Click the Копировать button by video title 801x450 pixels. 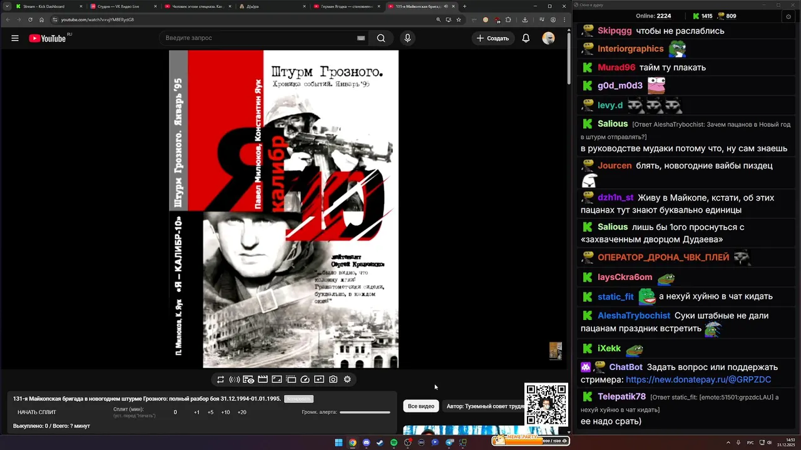(x=298, y=399)
